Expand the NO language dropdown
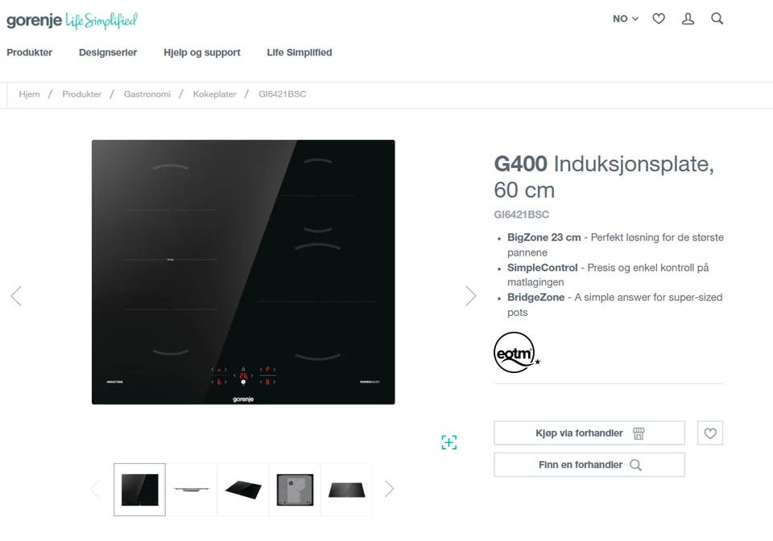Screen dimensions: 773x541 tap(625, 18)
